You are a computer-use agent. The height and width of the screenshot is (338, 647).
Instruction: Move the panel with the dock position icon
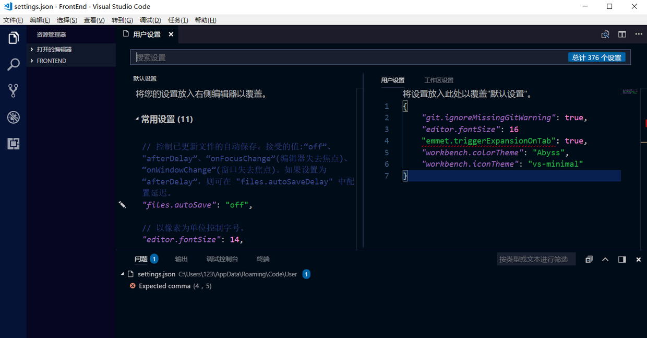click(622, 259)
